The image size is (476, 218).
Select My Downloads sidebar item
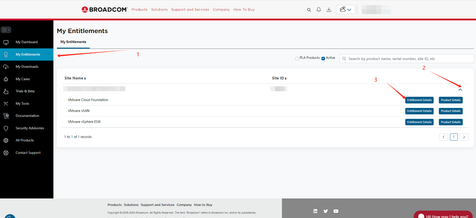click(27, 67)
